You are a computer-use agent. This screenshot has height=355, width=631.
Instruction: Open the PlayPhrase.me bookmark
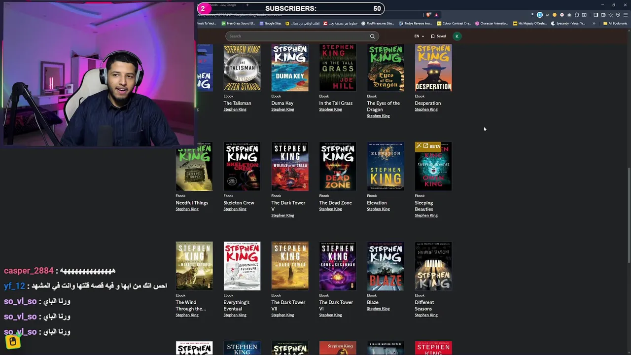pyautogui.click(x=378, y=23)
